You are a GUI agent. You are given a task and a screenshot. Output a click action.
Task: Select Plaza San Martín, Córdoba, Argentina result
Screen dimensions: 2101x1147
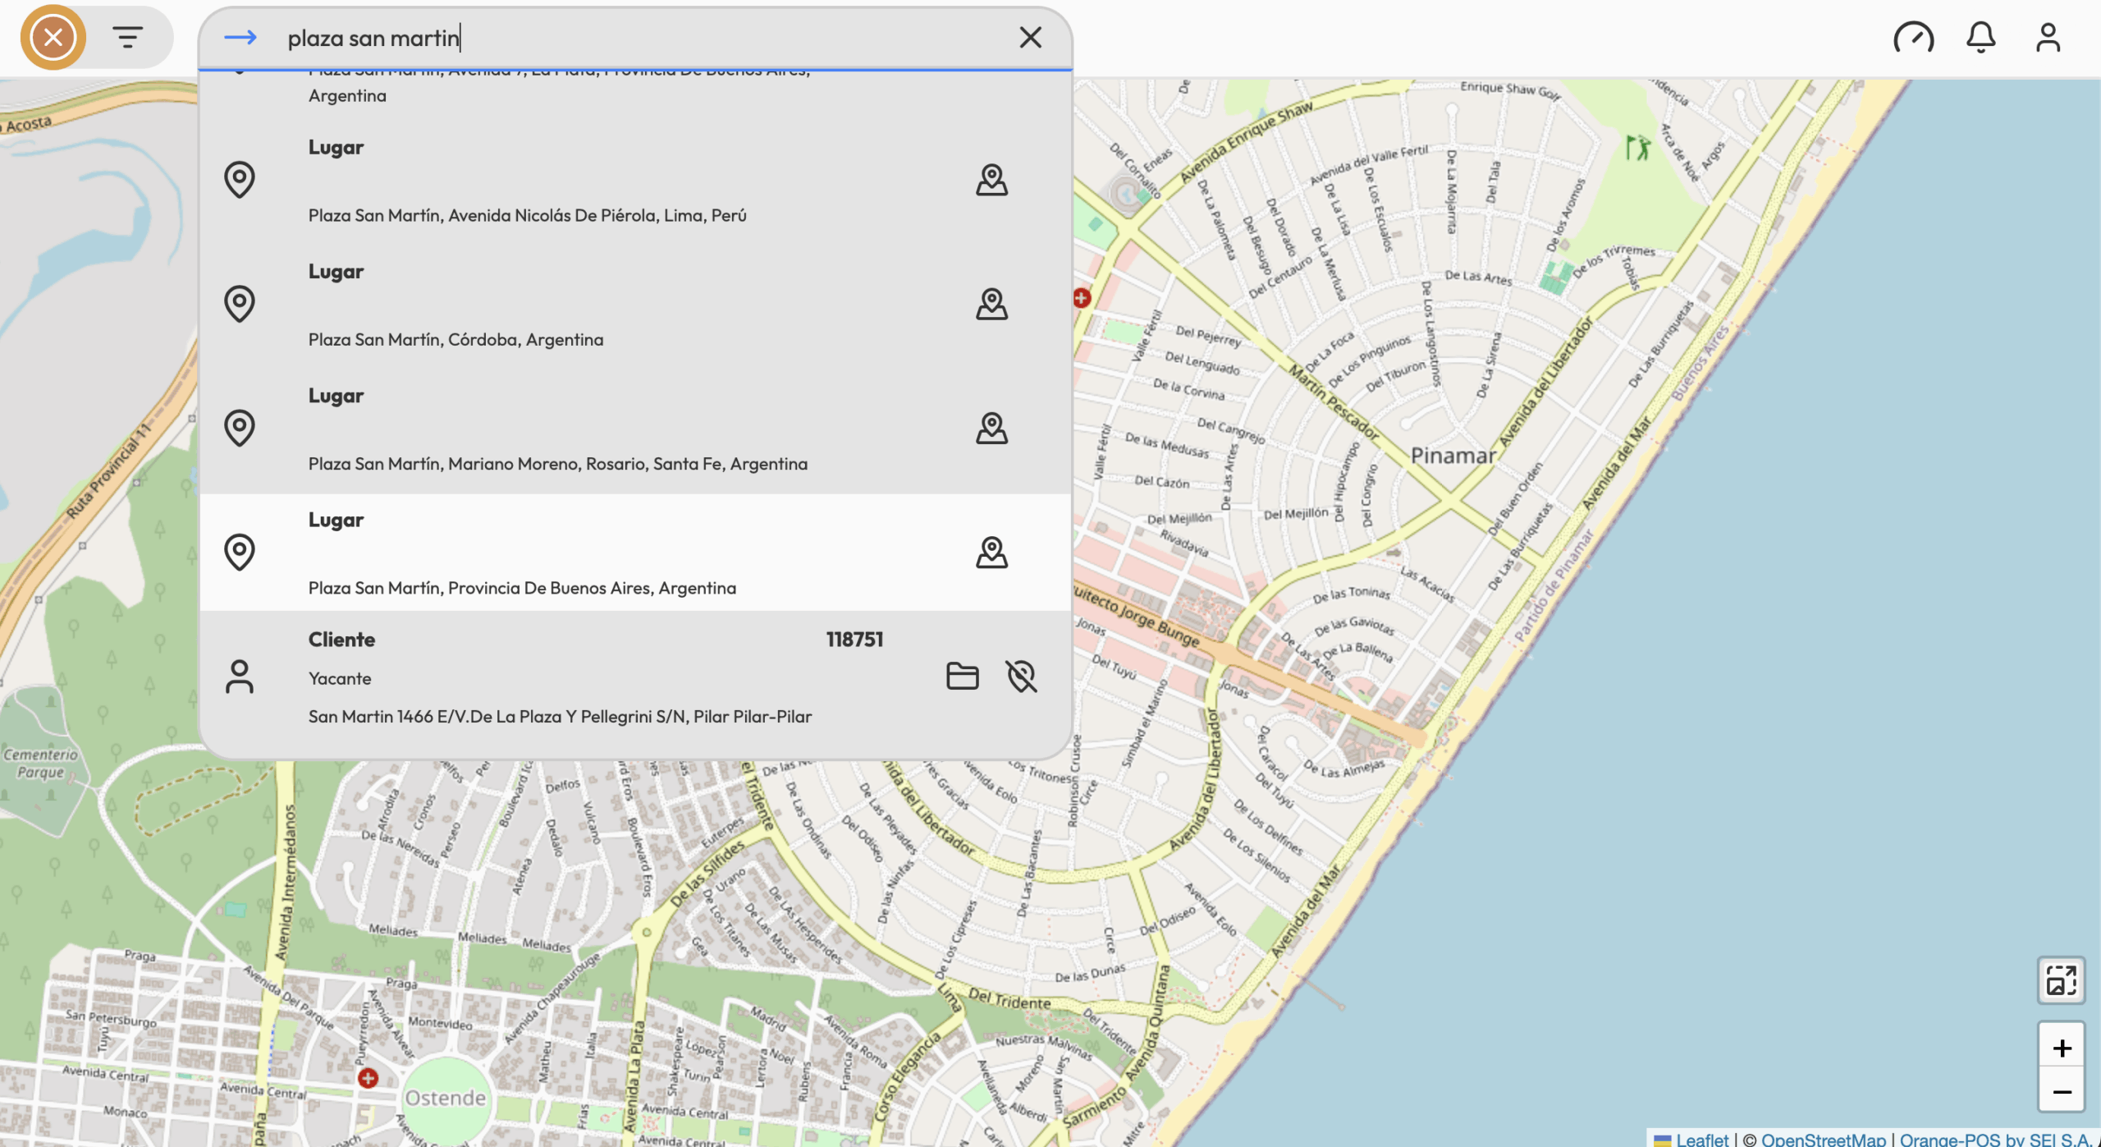pos(455,340)
